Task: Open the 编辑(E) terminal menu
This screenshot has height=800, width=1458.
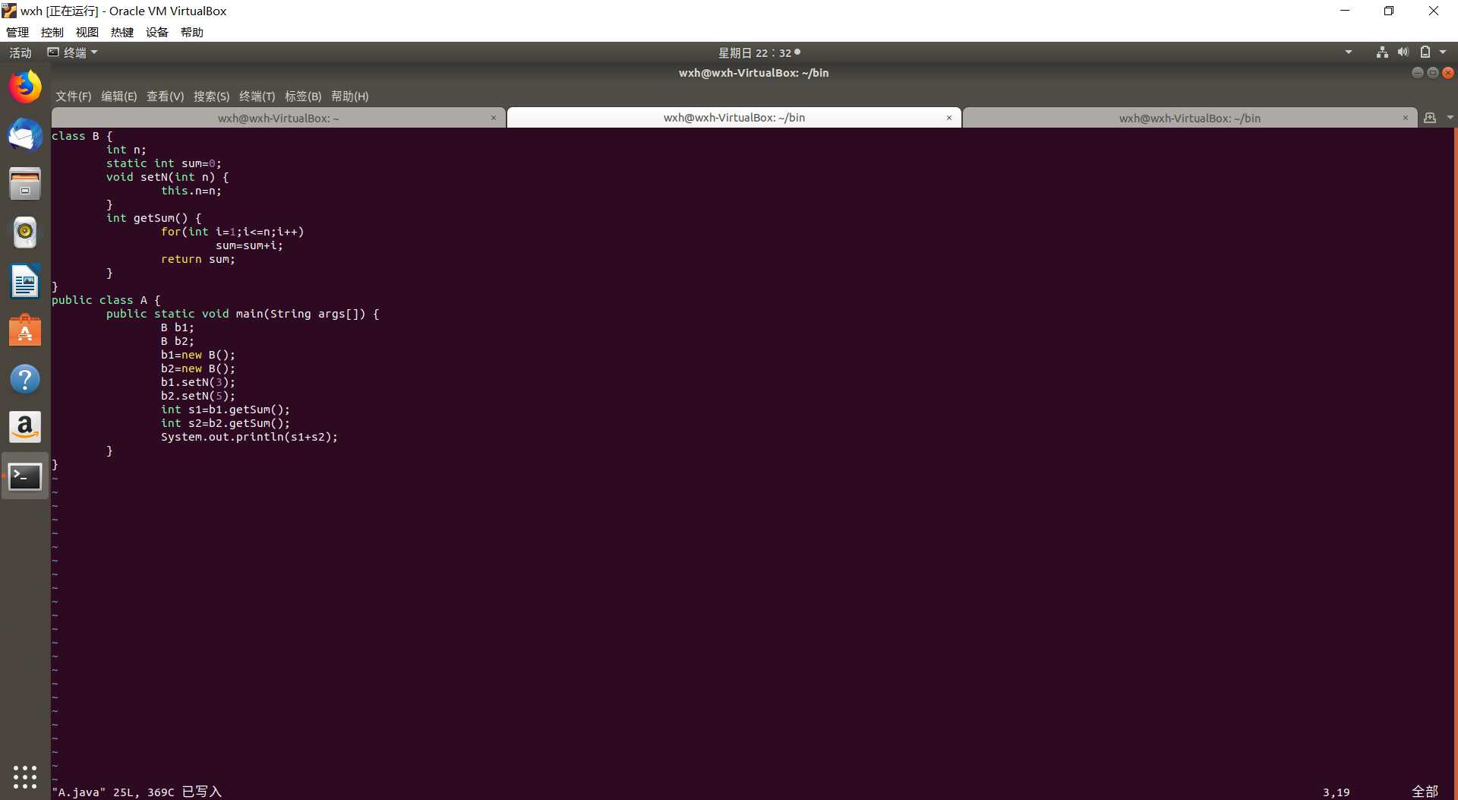Action: point(119,96)
